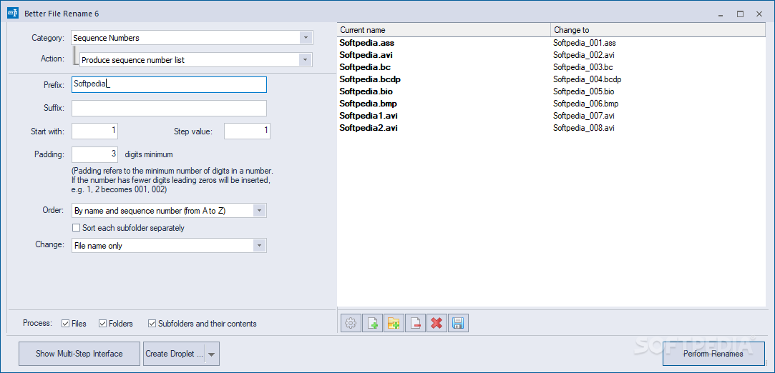Click the Start with field
The image size is (775, 373).
coord(95,131)
